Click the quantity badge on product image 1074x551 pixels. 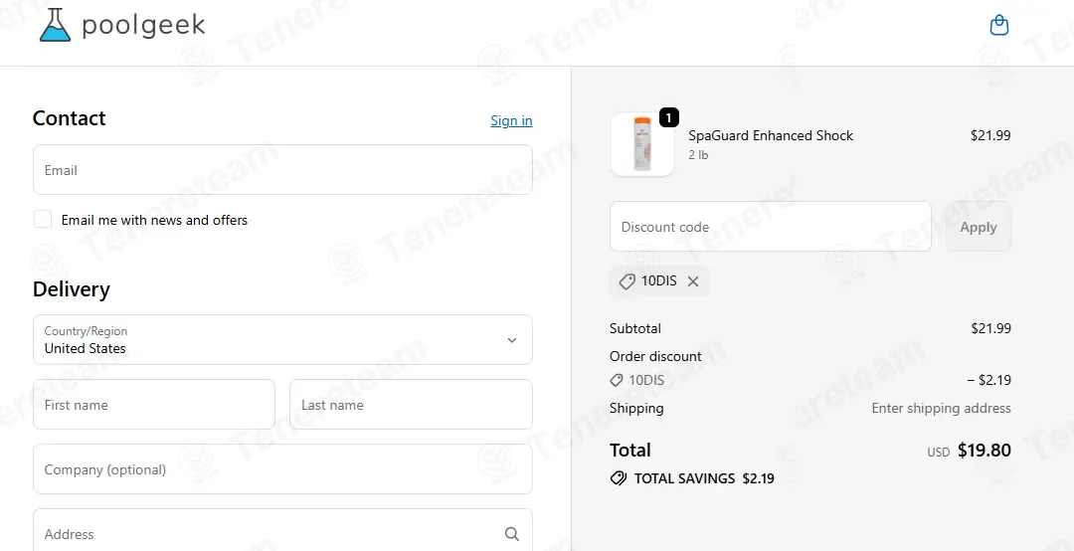(x=668, y=117)
